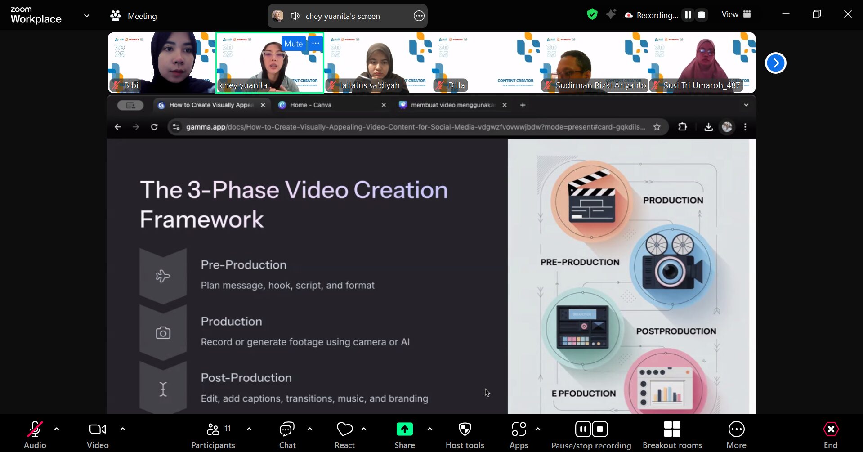Open the Participants panel
This screenshot has height=452, width=863.
[213, 435]
